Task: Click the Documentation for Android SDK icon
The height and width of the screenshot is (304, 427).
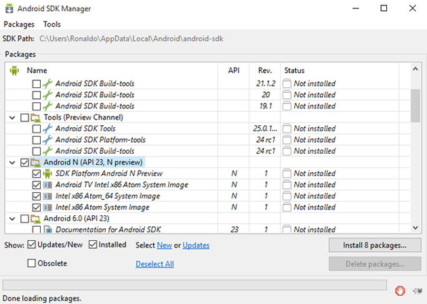Action: point(47,230)
